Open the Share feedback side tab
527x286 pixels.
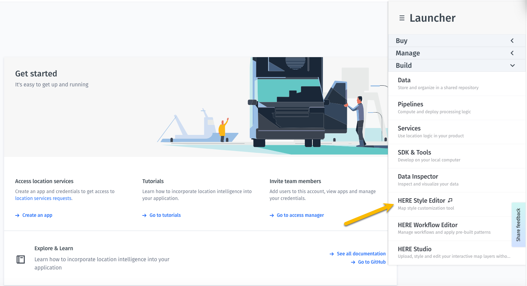click(x=518, y=224)
